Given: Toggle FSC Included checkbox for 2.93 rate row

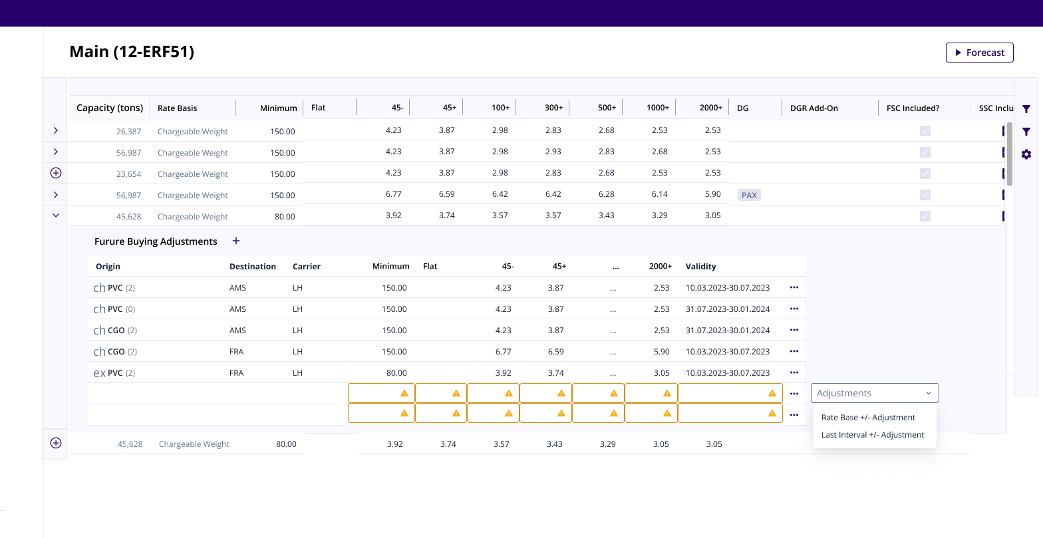Looking at the screenshot, I should click(925, 152).
